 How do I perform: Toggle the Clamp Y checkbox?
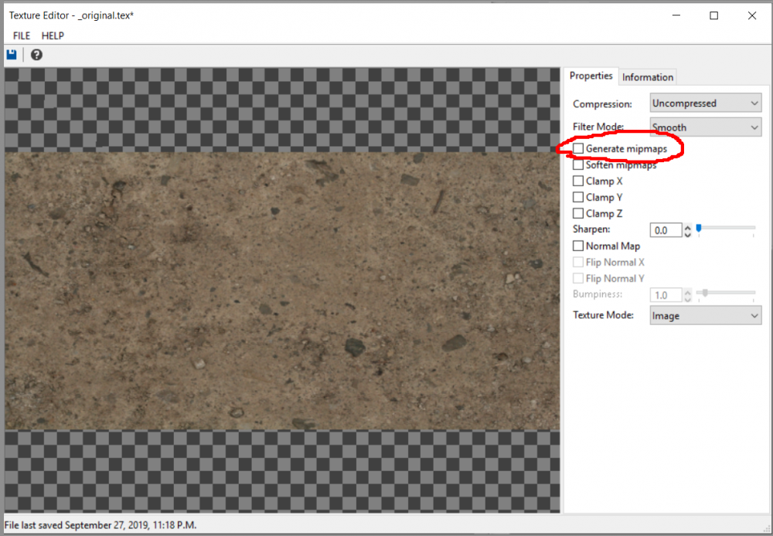click(577, 197)
